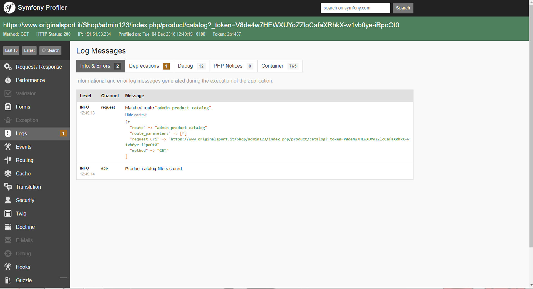This screenshot has height=289, width=533.
Task: Click the Events antenna icon
Action: (8, 147)
